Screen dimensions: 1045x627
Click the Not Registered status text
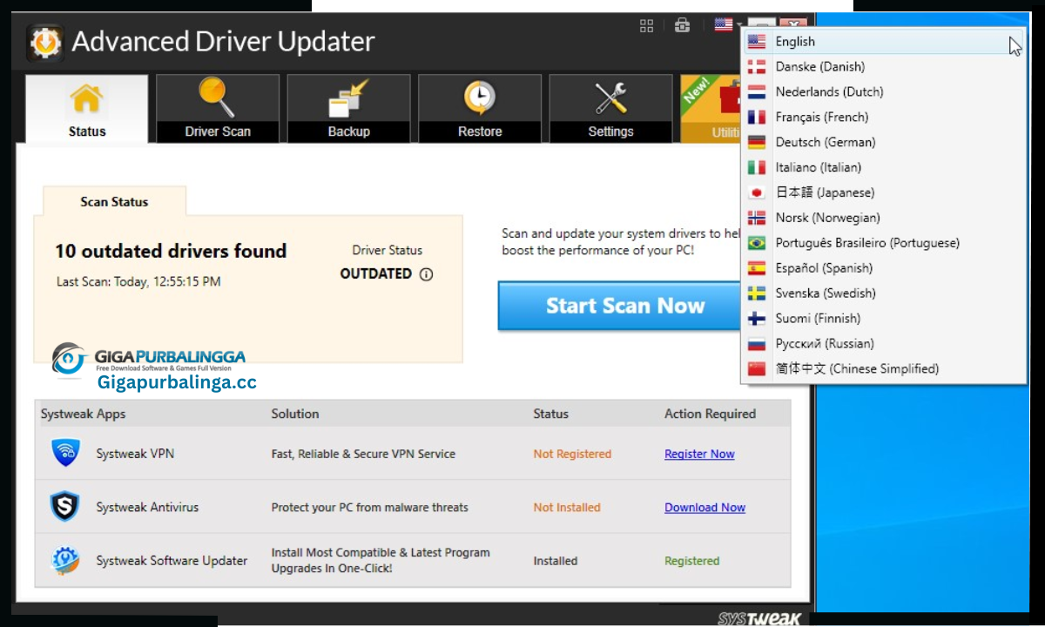click(572, 454)
